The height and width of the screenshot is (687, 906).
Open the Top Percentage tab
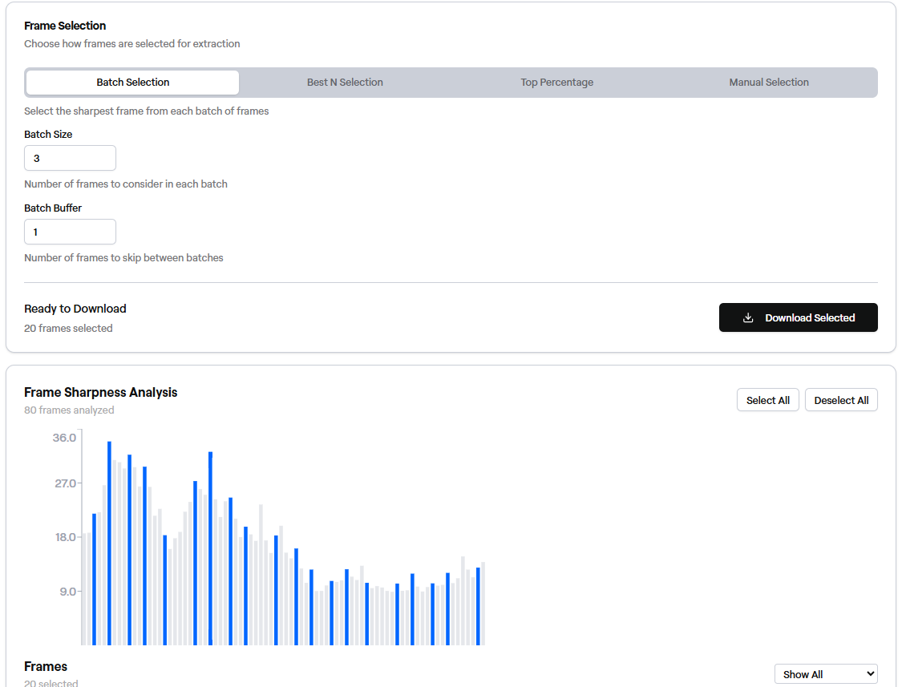point(556,83)
